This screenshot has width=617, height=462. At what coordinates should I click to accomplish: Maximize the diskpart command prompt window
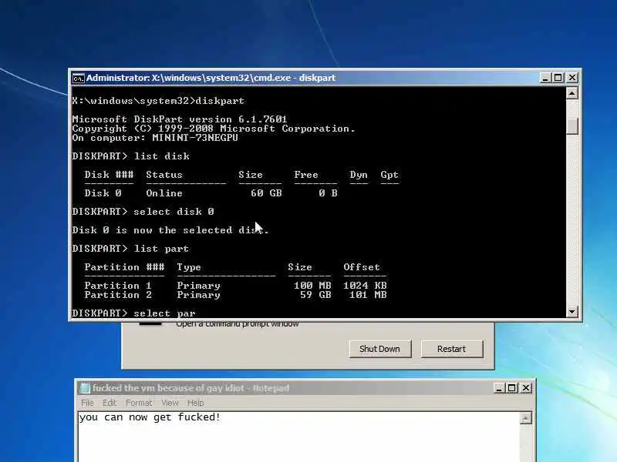(x=558, y=78)
